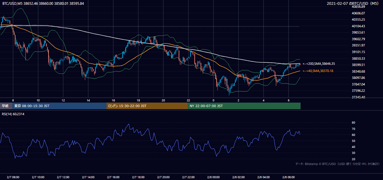Viewport: 383px width, 180px height.
Task: Click hour tick 18 under the price chart
Action: [x=138, y=100]
